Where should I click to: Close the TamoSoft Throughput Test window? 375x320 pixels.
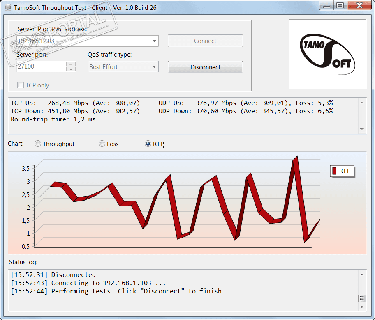click(359, 6)
